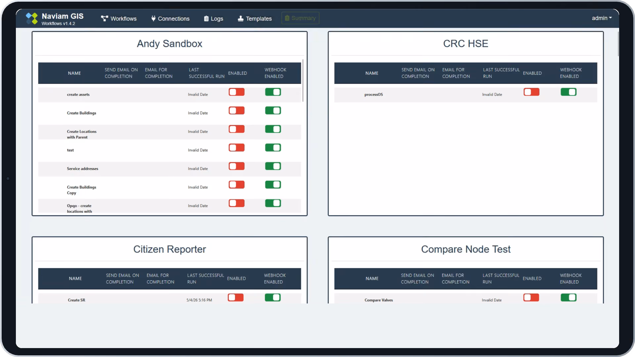Click the main page vertical scrollbar

pyautogui.click(x=618, y=44)
